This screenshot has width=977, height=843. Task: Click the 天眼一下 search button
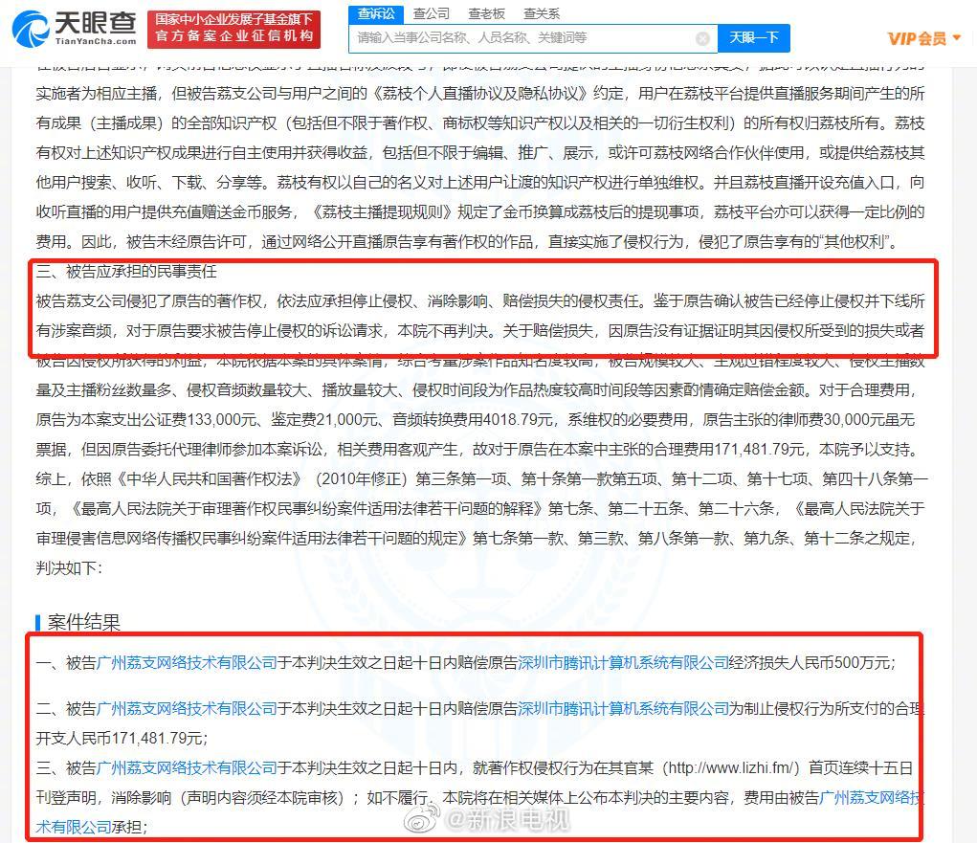coord(755,37)
